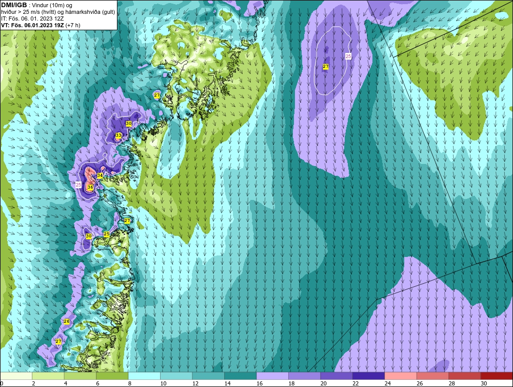Click the legend scale number 28

452,383
